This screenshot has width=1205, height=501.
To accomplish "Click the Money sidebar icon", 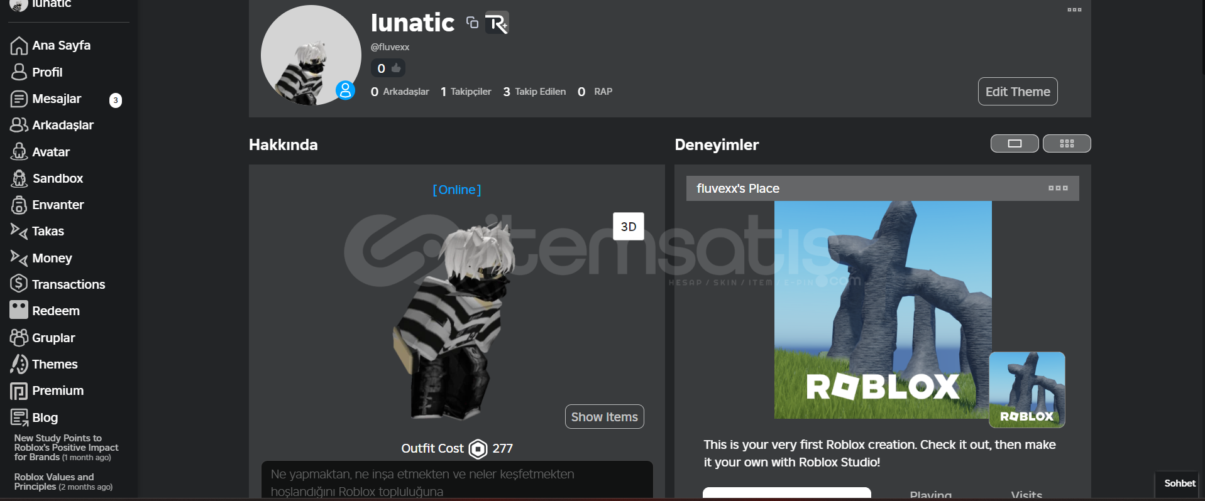I will [x=19, y=258].
